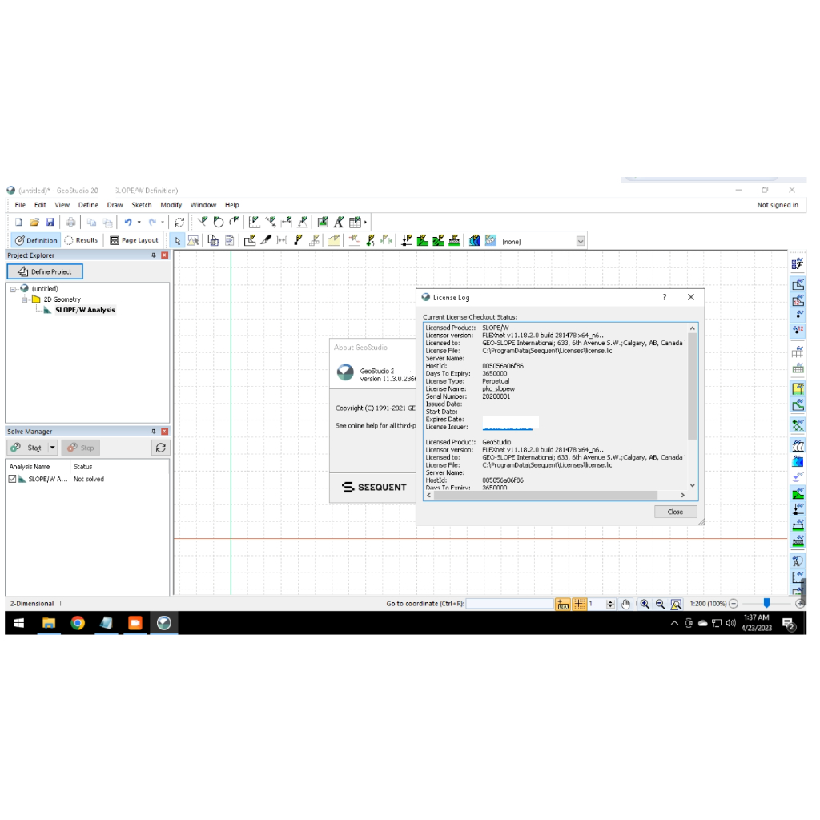
Task: Open the (none) dropdown in toolbar
Action: click(x=581, y=240)
